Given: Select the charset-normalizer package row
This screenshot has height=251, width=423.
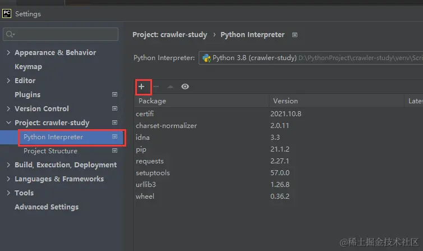Looking at the screenshot, I should click(x=278, y=126).
